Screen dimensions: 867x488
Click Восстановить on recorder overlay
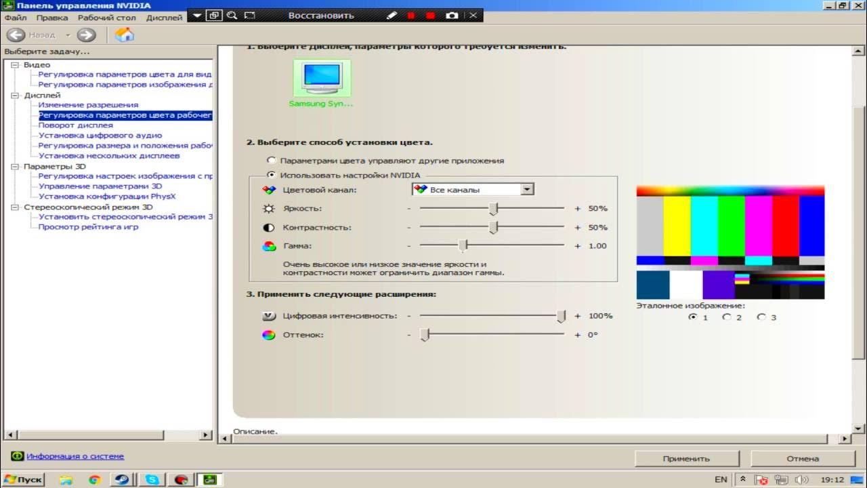click(x=321, y=15)
